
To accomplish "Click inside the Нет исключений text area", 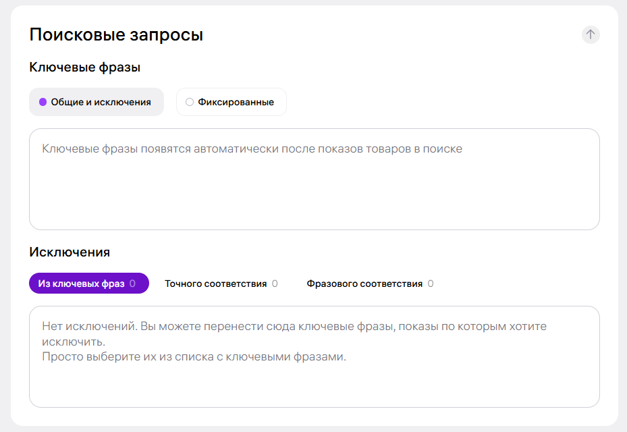I will coord(315,357).
